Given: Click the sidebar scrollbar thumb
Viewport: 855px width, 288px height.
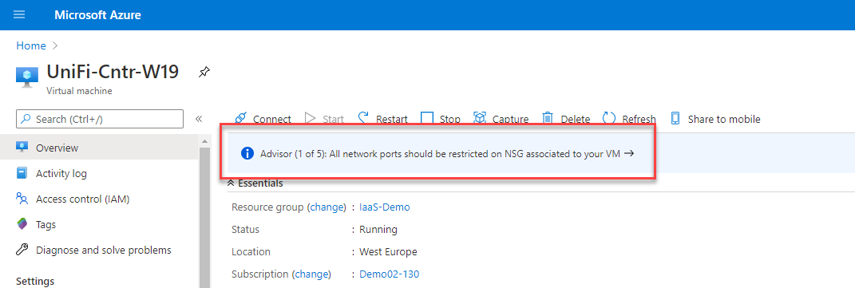Looking at the screenshot, I should [204, 217].
